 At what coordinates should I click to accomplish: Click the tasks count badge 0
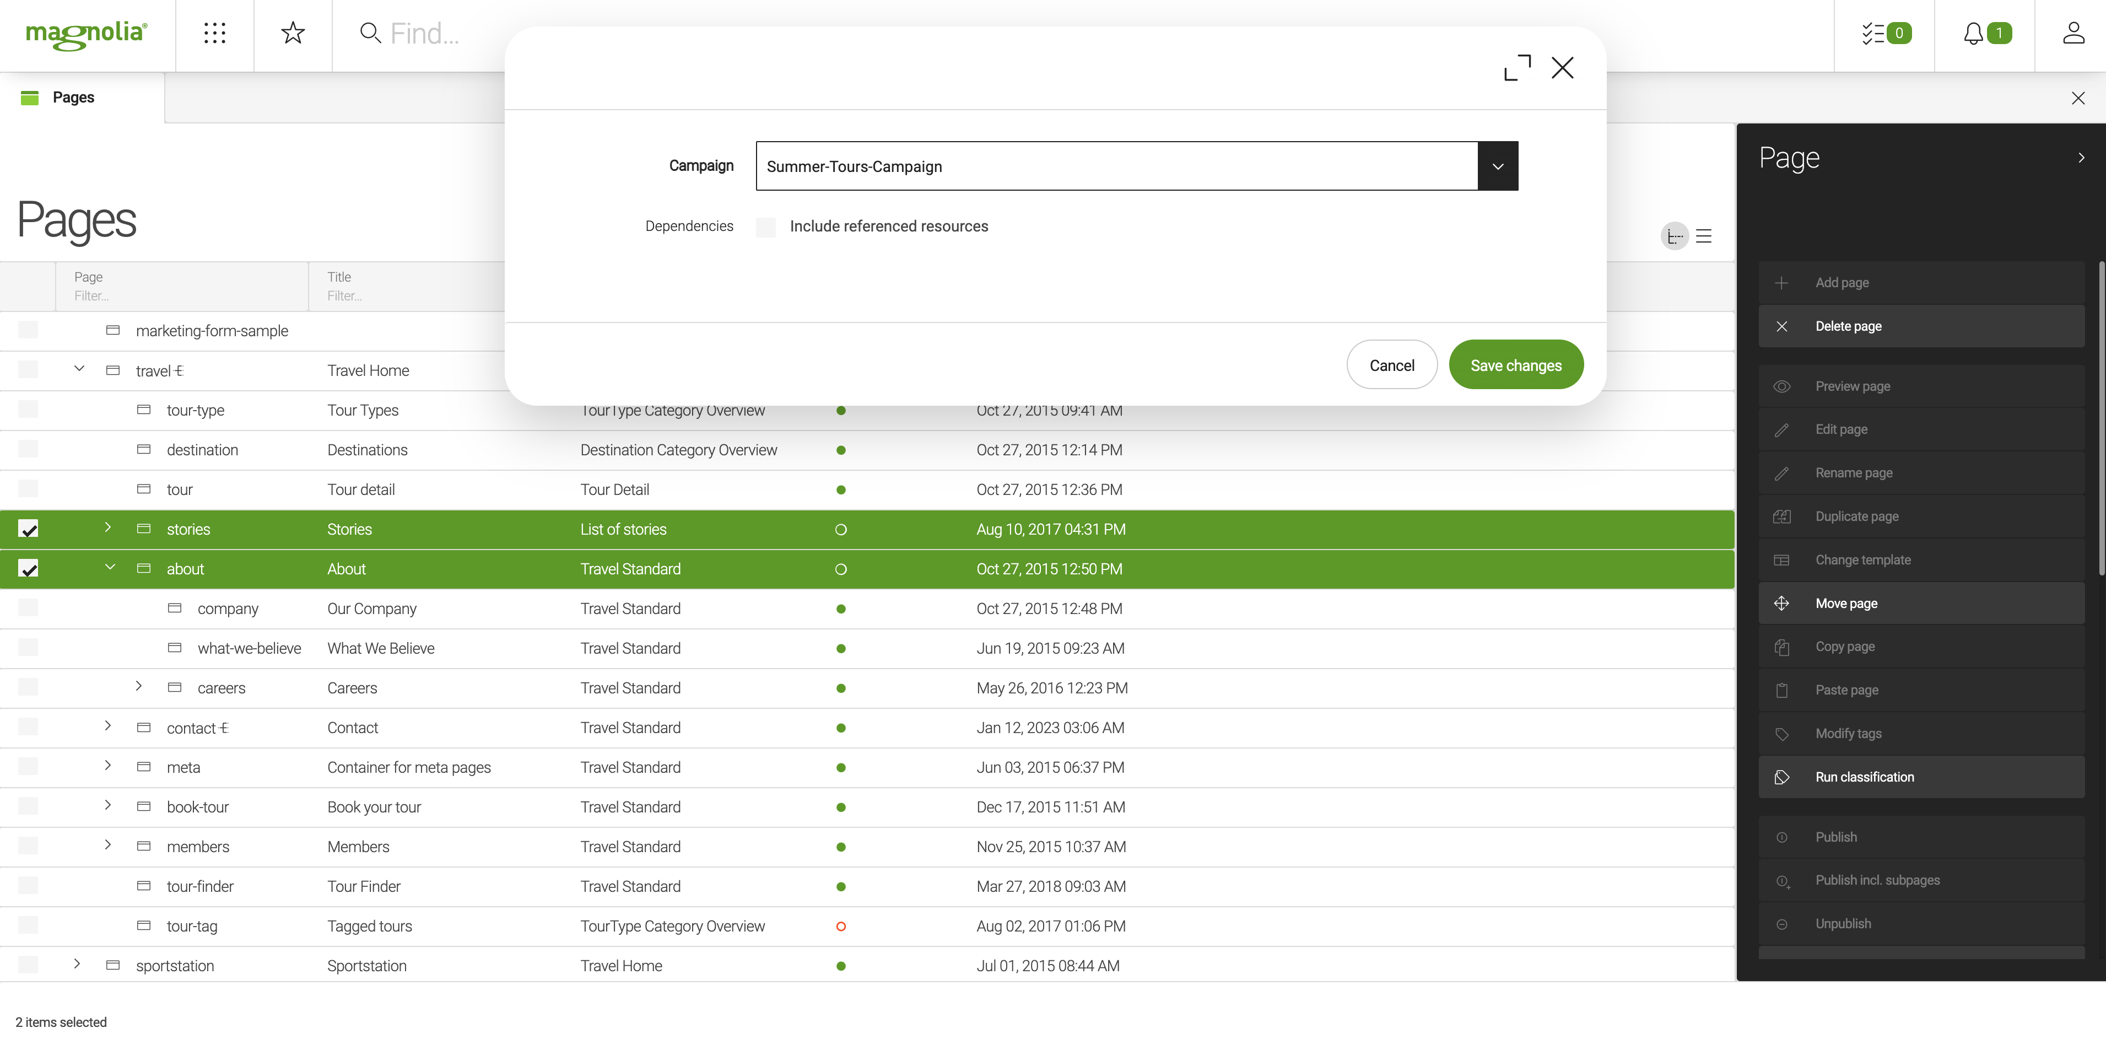(x=1898, y=34)
